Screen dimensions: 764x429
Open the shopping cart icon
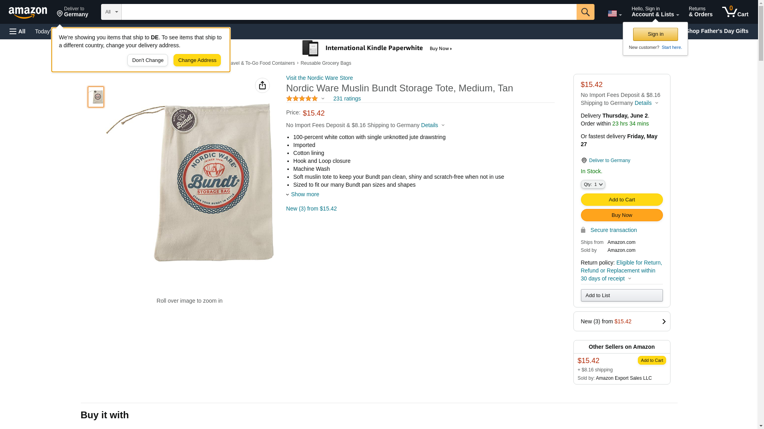[735, 12]
